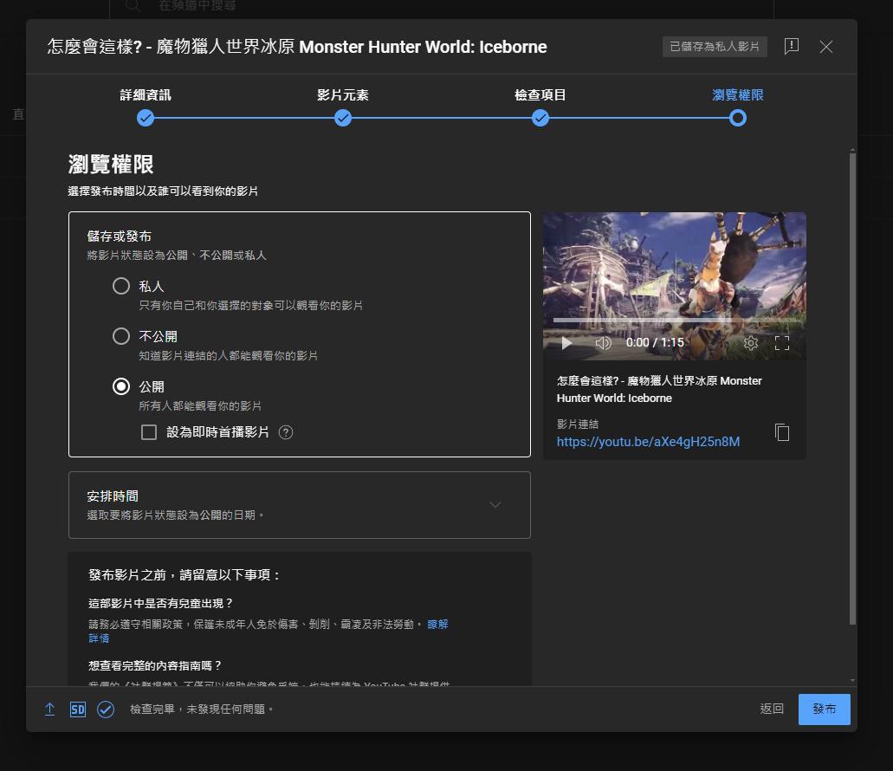
Task: Click the checks complete checkmark icon
Action: (x=106, y=709)
